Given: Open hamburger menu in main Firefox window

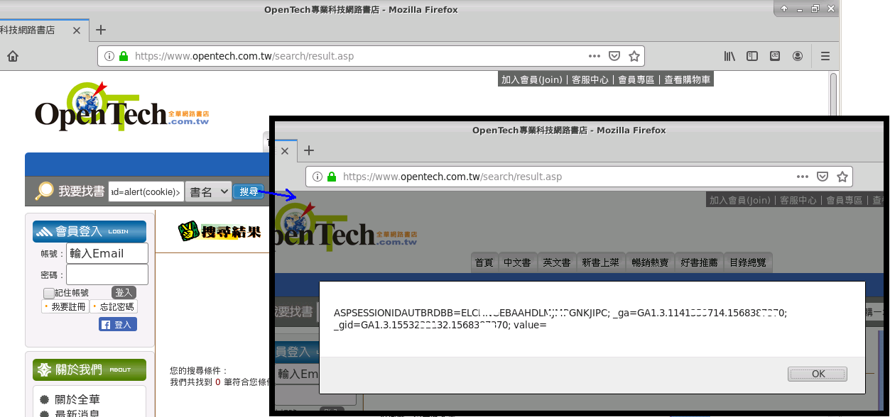Looking at the screenshot, I should 825,56.
